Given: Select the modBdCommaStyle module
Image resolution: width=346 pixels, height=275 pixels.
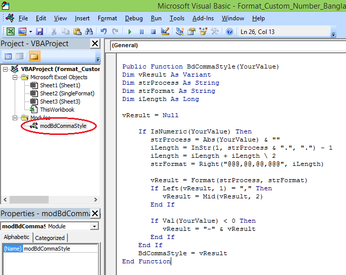Looking at the screenshot, I should tap(63, 125).
